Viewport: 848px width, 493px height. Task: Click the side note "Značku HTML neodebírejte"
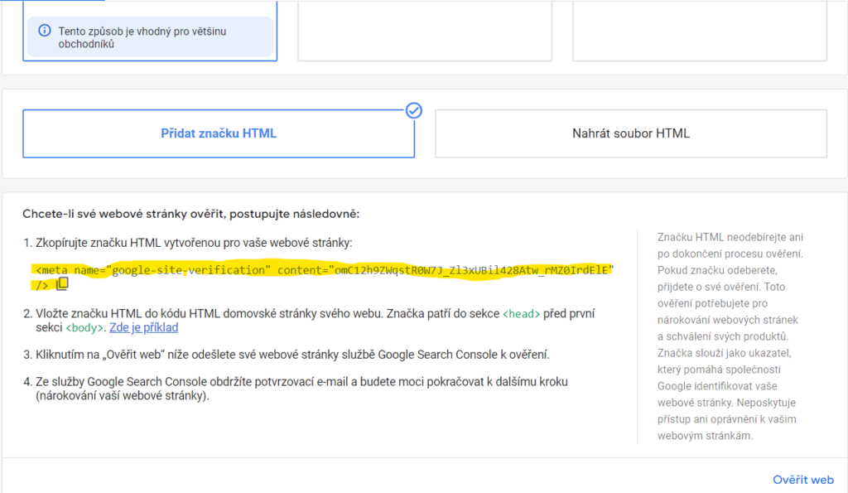730,336
